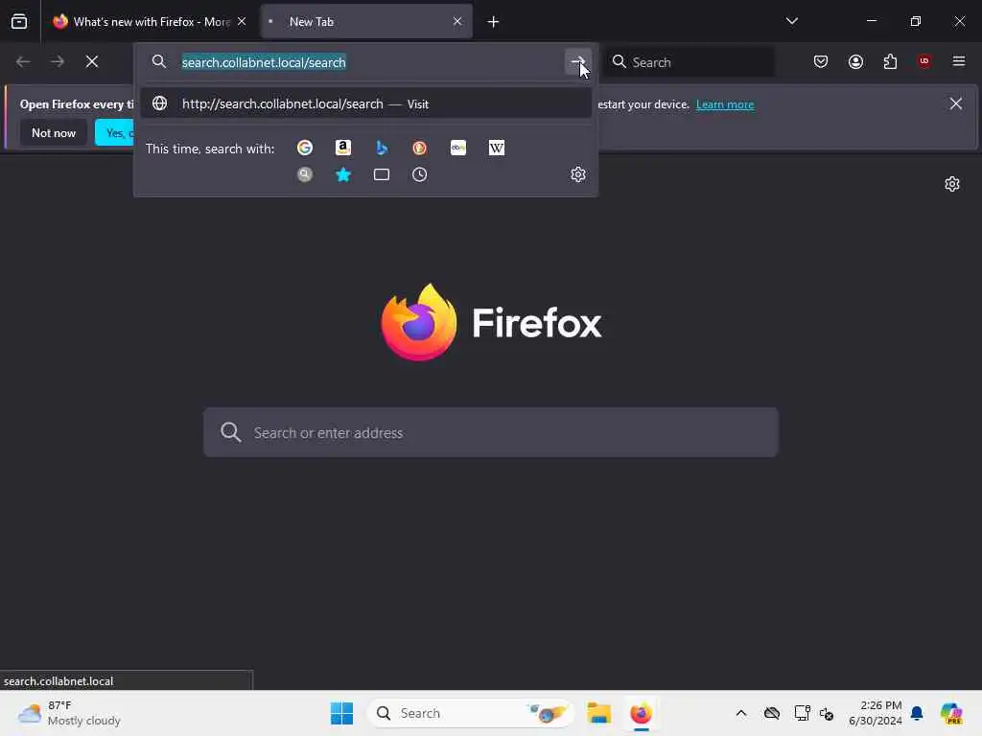
Task: Search in History with the clock icon
Action: coord(420,174)
